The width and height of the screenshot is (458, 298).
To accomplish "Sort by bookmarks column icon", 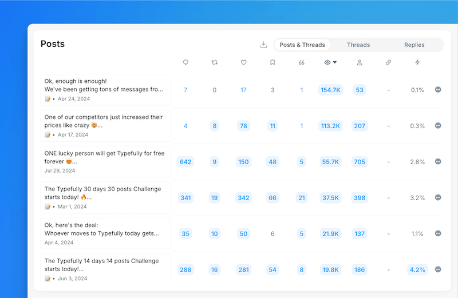I will click(x=273, y=62).
